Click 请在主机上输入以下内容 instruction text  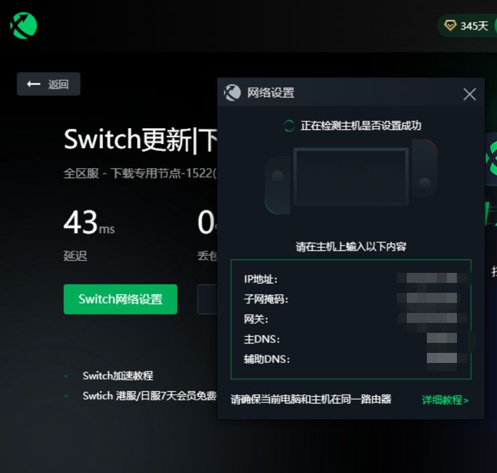click(351, 247)
